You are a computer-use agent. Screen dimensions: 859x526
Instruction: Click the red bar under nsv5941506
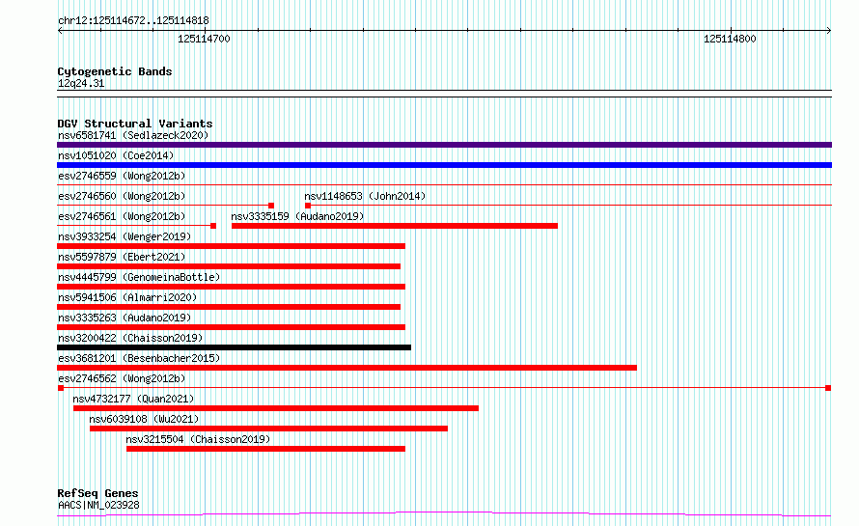[229, 307]
